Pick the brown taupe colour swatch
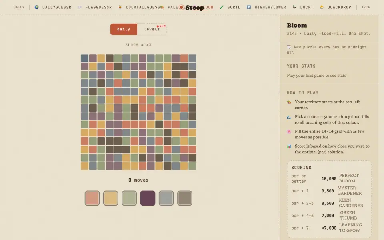 coord(185,198)
